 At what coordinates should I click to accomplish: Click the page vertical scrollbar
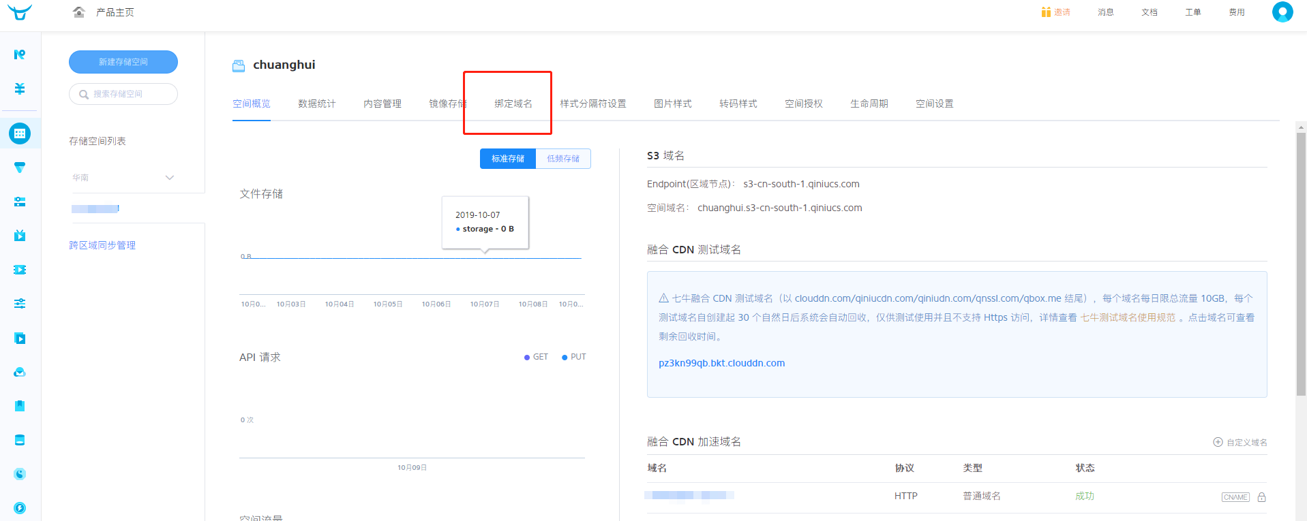pos(1301,264)
